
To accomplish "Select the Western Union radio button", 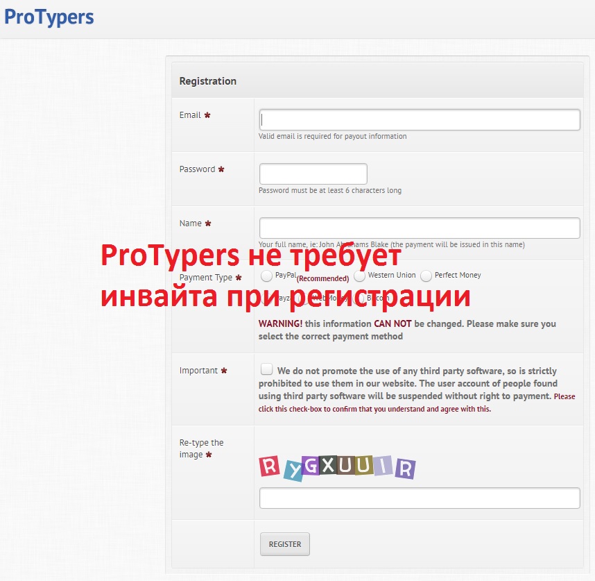I will pos(359,276).
